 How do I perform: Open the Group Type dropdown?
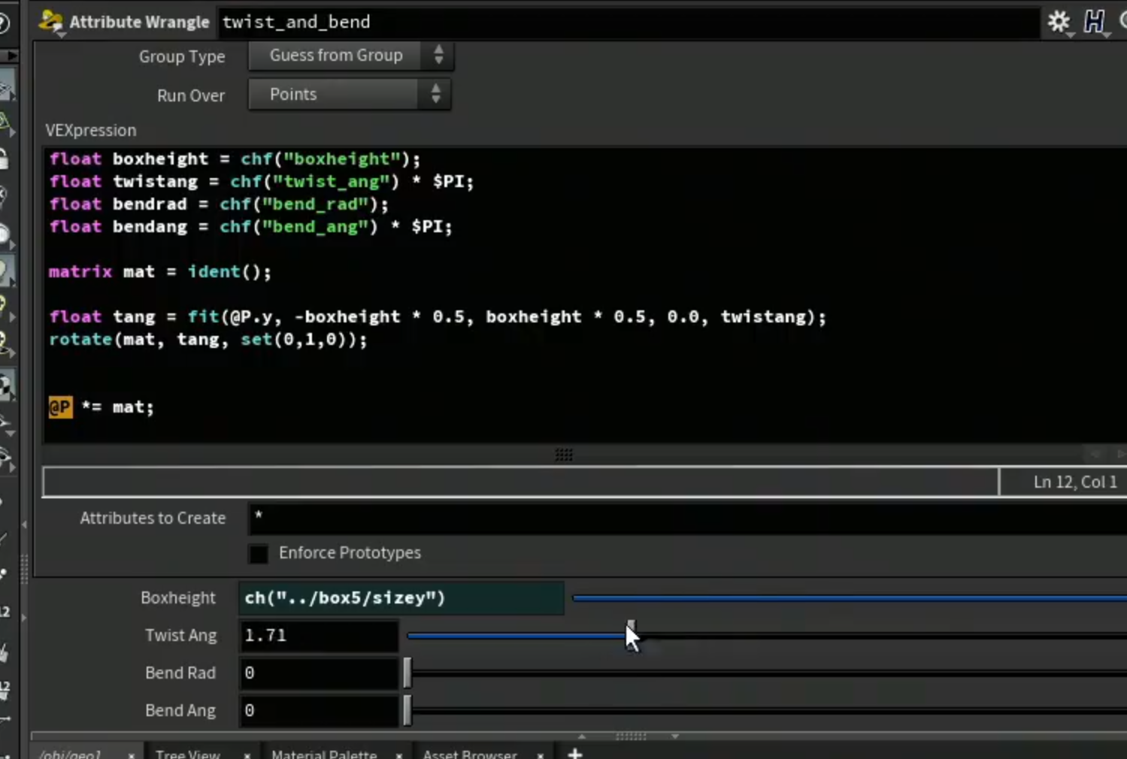[x=350, y=56]
